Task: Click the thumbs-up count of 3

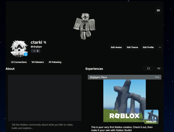Action: [x=35, y=51]
